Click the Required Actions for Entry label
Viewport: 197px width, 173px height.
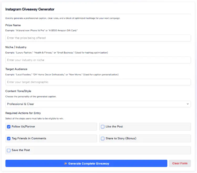coord(23,113)
